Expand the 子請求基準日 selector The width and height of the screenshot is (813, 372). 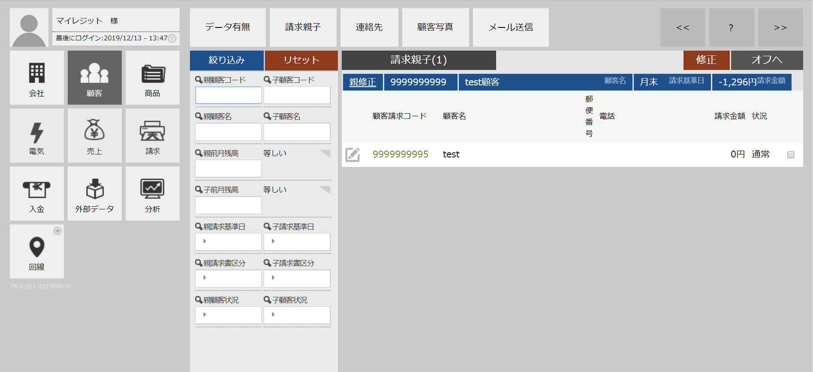point(297,242)
